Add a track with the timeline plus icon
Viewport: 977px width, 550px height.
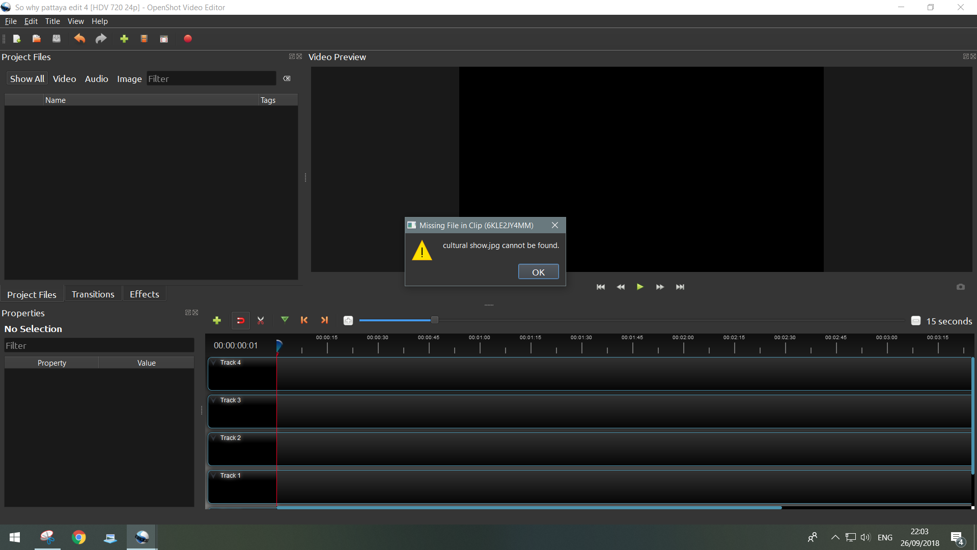coord(217,320)
